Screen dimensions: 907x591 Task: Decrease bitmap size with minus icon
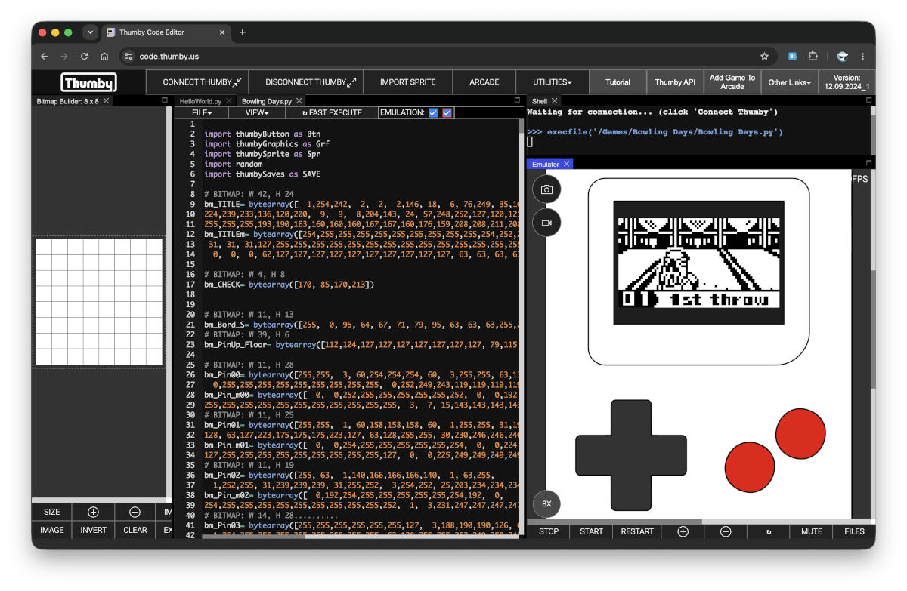[135, 512]
